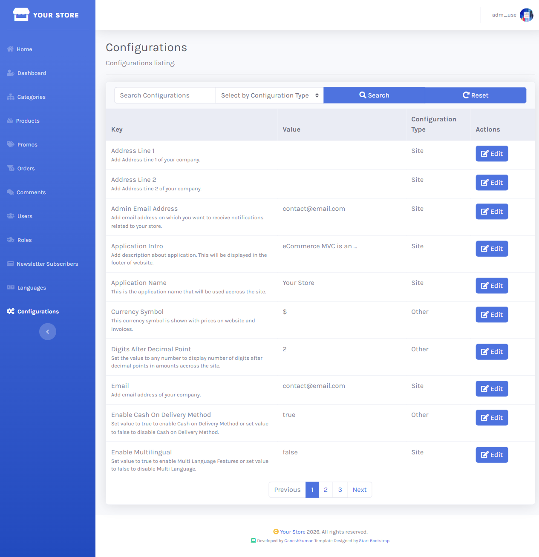Image resolution: width=539 pixels, height=557 pixels.
Task: Click the Currency Symbol '$' value
Action: point(285,312)
